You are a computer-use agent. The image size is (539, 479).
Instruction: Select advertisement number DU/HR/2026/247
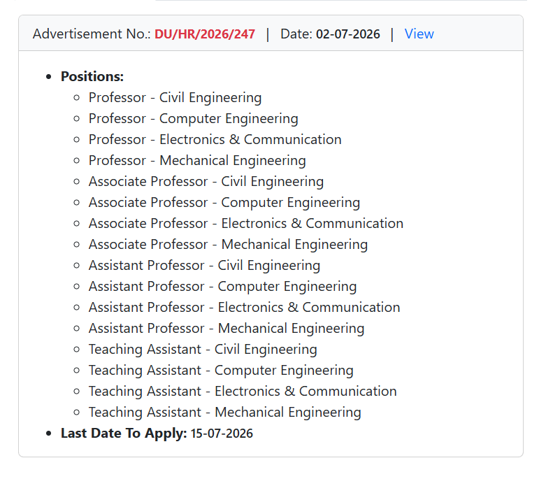point(205,34)
